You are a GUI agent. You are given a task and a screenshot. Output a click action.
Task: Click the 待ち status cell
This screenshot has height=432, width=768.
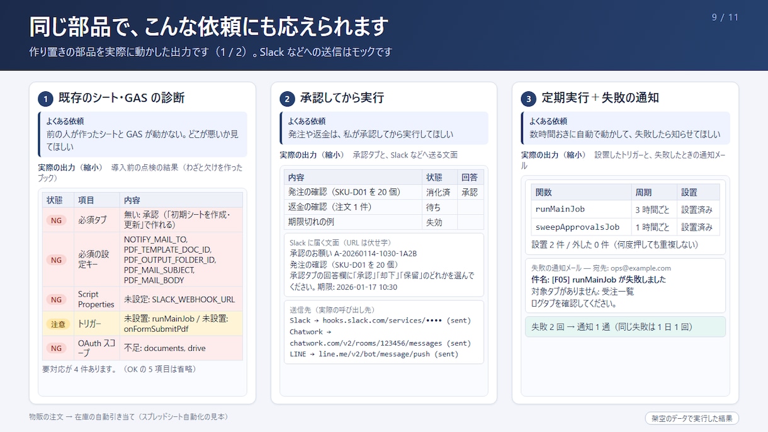pos(439,207)
